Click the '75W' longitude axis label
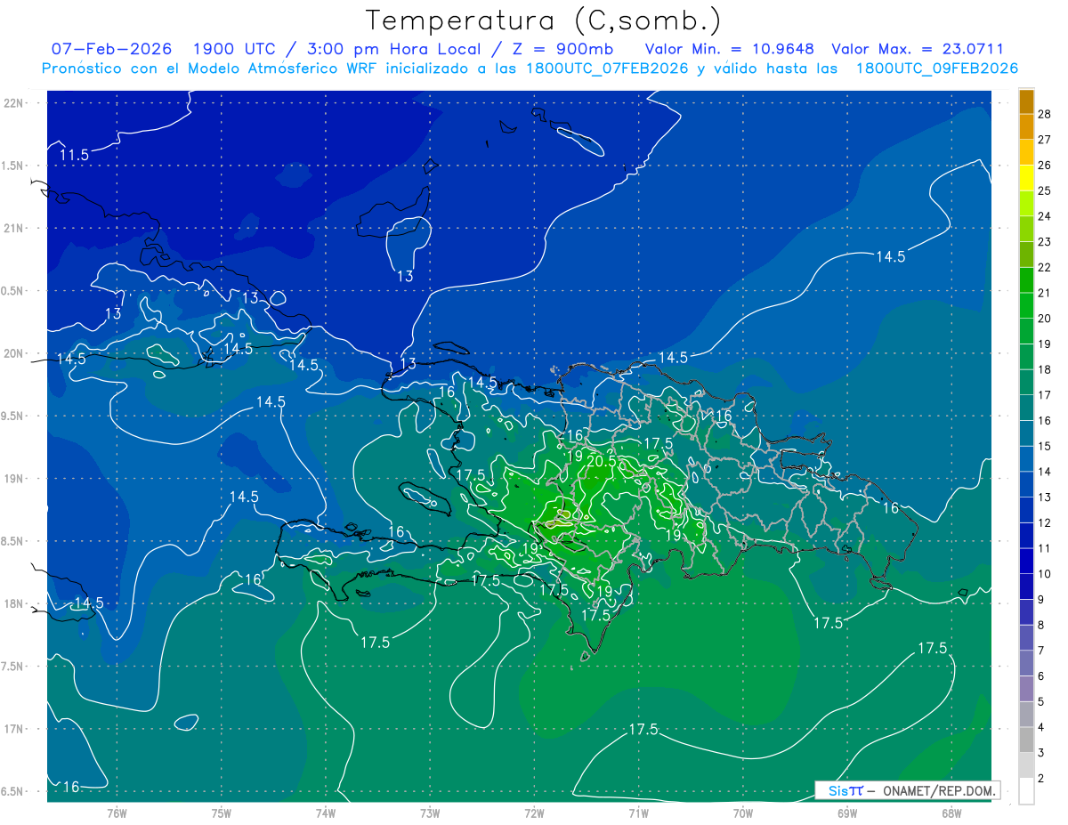Image resolution: width=1068 pixels, height=825 pixels. pyautogui.click(x=222, y=813)
